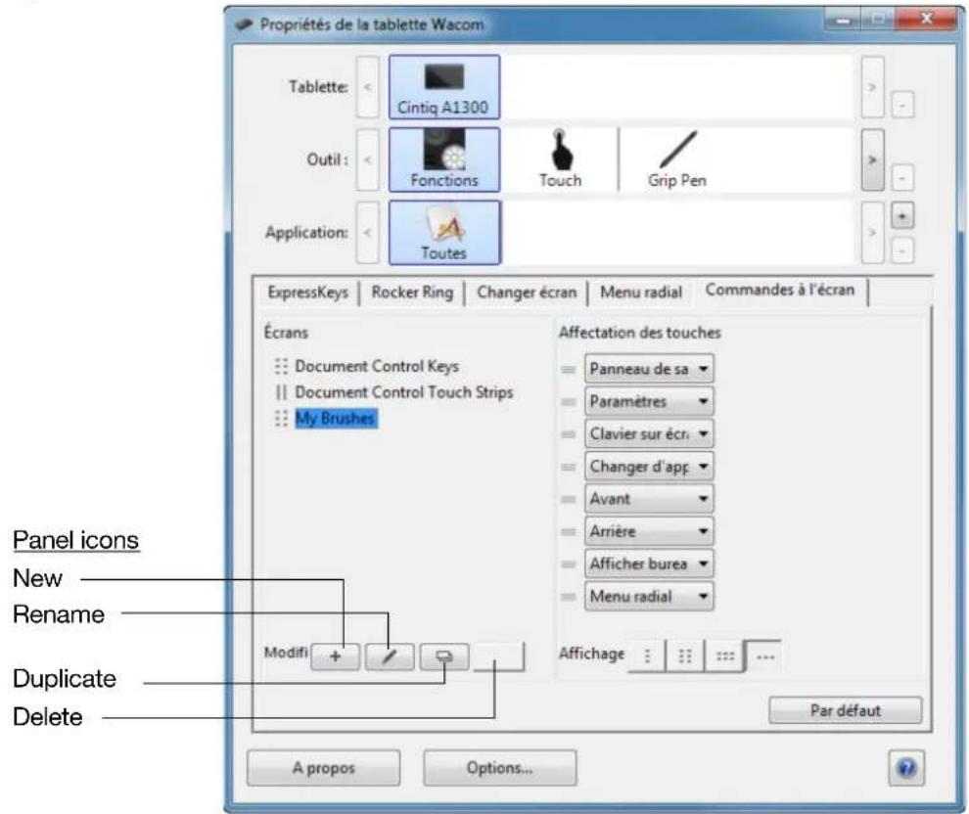Open the Afficher bureau dropdown
The height and width of the screenshot is (814, 969).
649,564
